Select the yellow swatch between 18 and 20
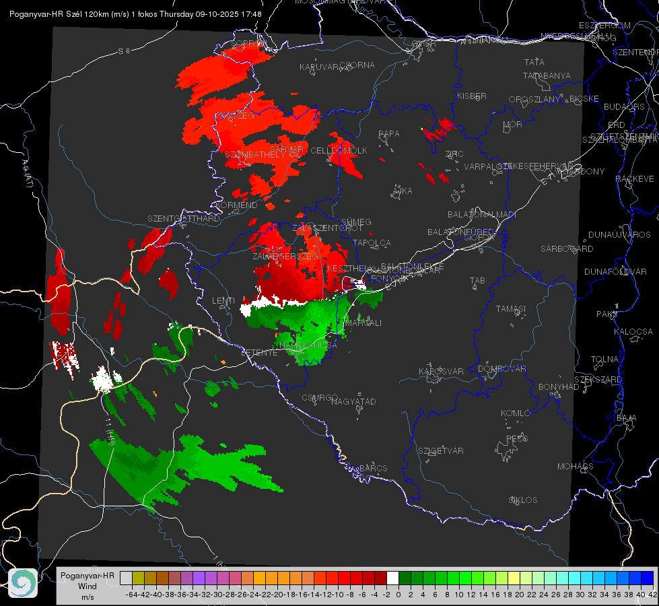Image resolution: width=659 pixels, height=606 pixels. 514,578
